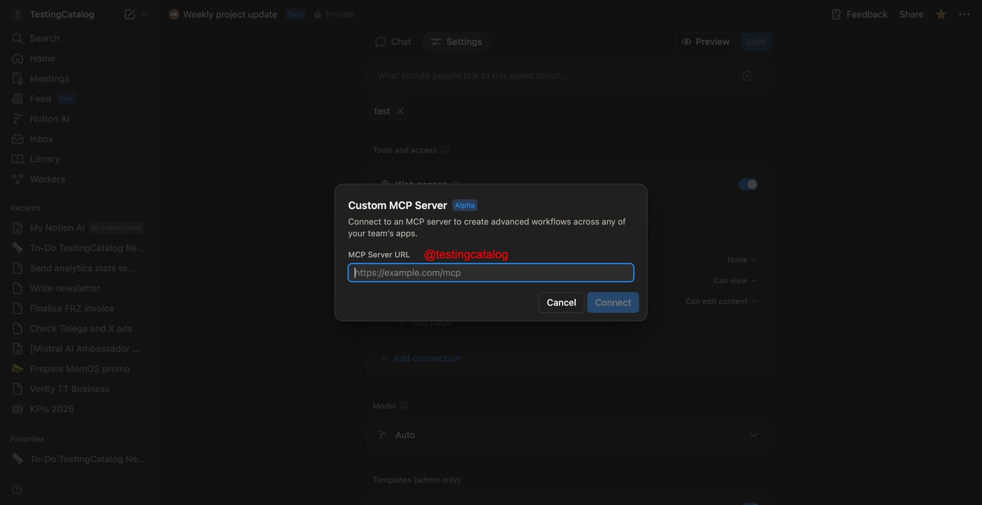
Task: Expand the None permission dropdown
Action: point(742,260)
